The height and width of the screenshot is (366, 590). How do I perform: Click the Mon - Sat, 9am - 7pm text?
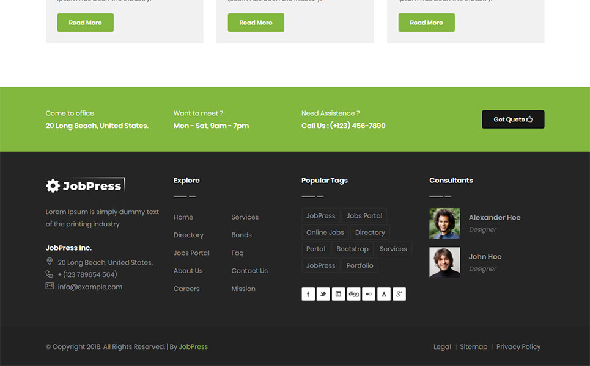[x=211, y=126]
